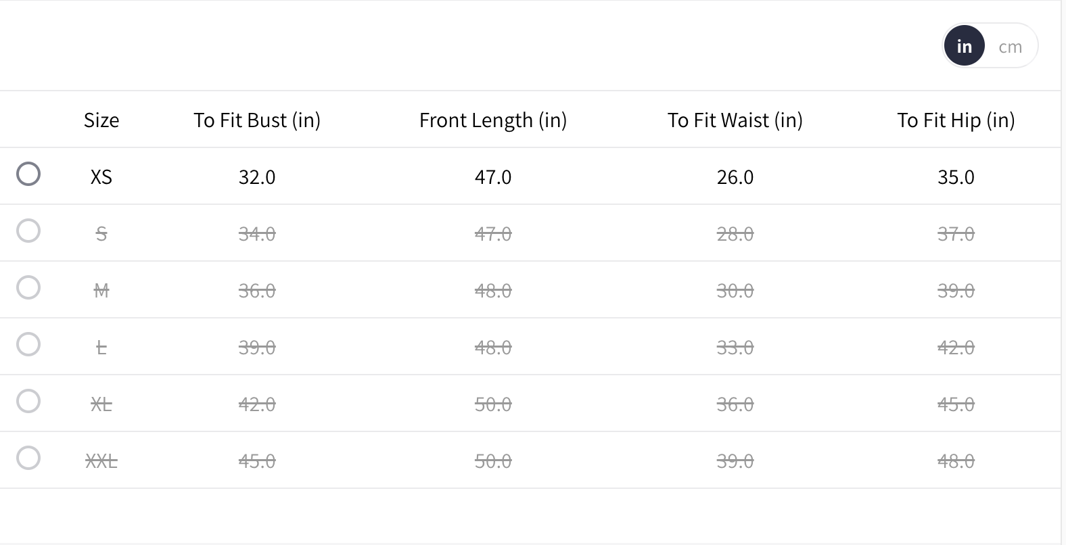Click the XS hip value 35.0
Image resolution: width=1066 pixels, height=545 pixels.
[x=956, y=177]
